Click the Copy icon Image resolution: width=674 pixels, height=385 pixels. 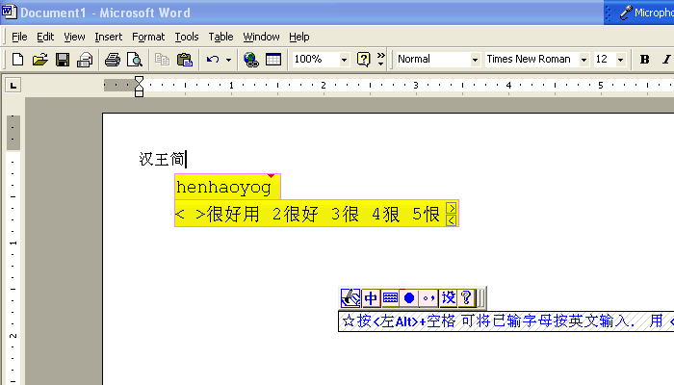click(x=162, y=60)
